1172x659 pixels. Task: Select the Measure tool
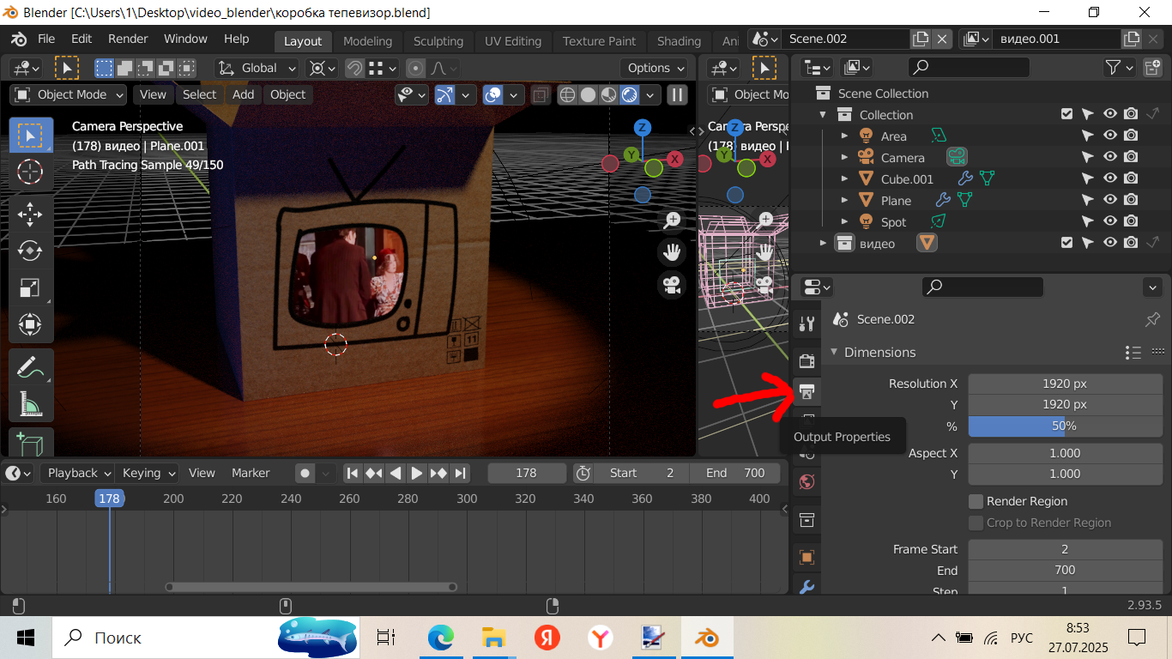(x=30, y=404)
